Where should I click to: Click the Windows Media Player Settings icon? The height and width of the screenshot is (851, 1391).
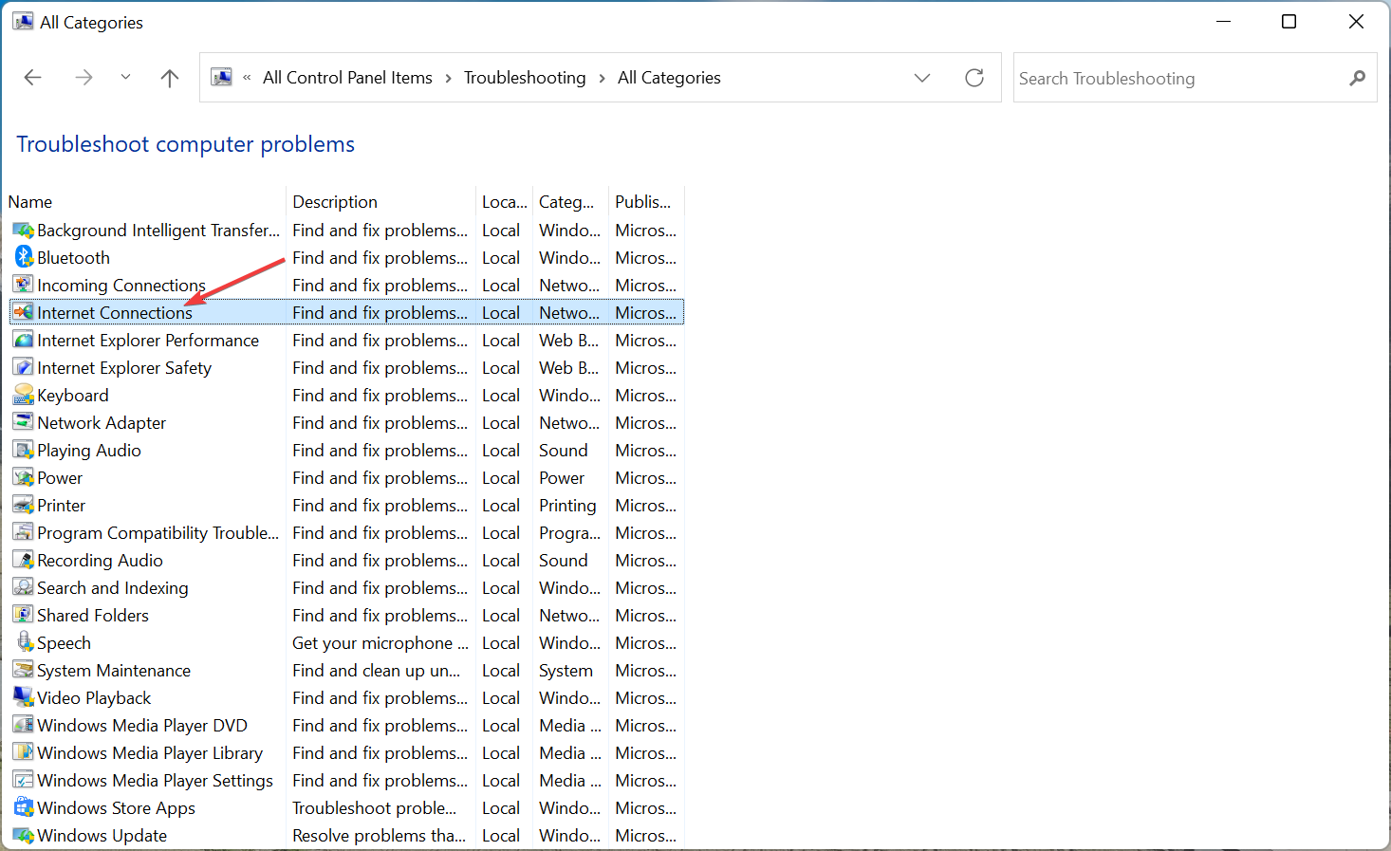23,781
